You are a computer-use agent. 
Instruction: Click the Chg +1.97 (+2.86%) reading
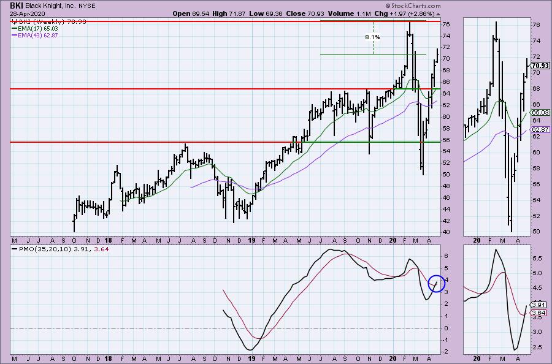point(405,13)
